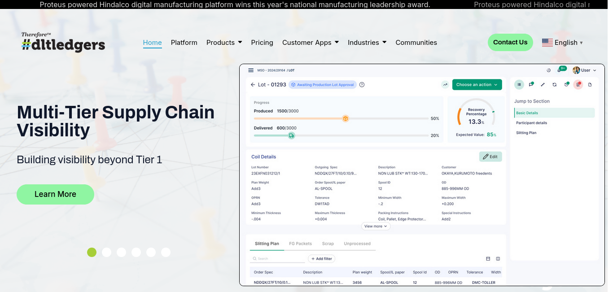Expand the User account chevron
The height and width of the screenshot is (292, 613).
(x=595, y=70)
